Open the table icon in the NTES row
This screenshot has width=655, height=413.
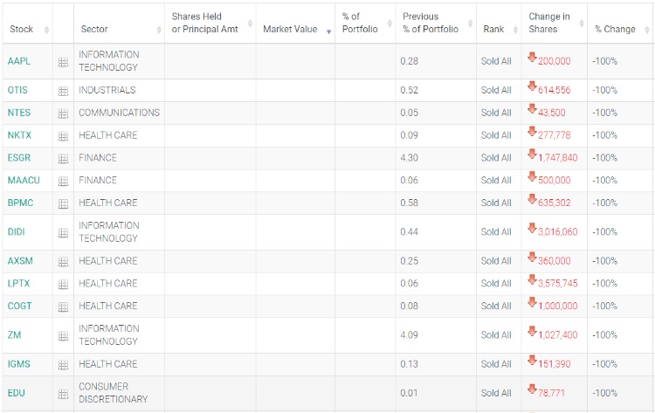click(x=63, y=114)
